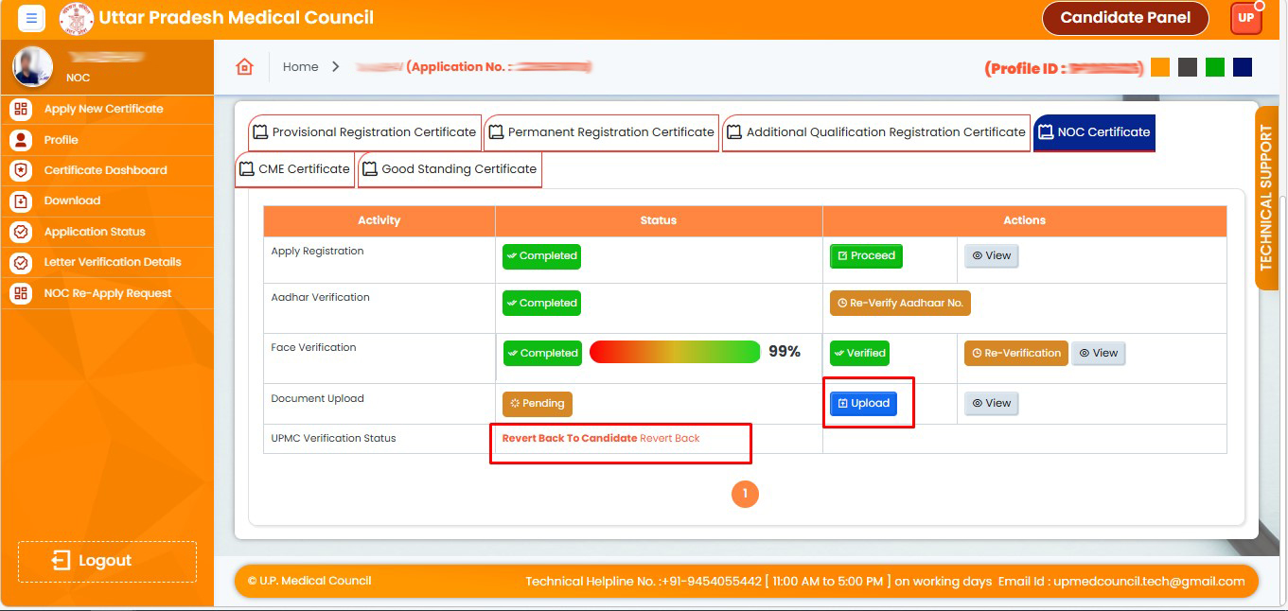Select the green theme color swatch
The height and width of the screenshot is (611, 1288).
tap(1214, 67)
